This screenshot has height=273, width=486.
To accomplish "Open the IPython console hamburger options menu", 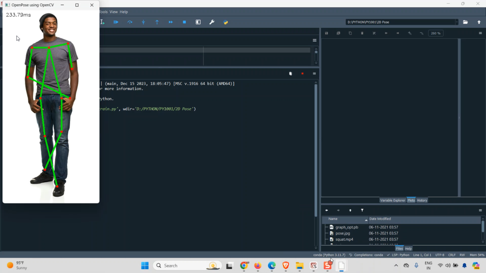I will pyautogui.click(x=314, y=74).
